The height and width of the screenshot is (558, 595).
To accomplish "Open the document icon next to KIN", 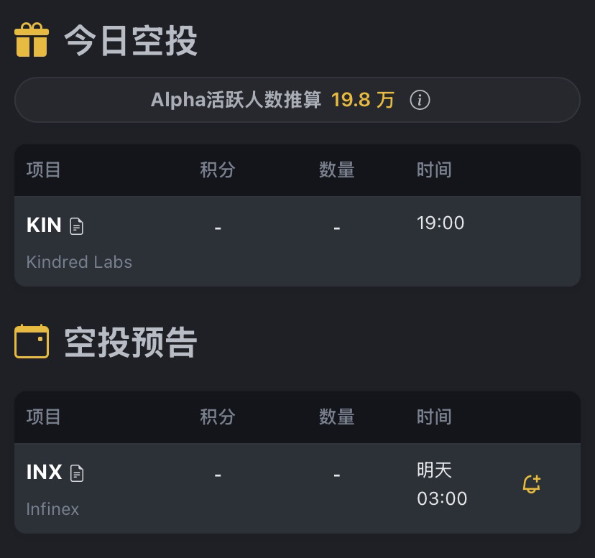I will coord(77,226).
